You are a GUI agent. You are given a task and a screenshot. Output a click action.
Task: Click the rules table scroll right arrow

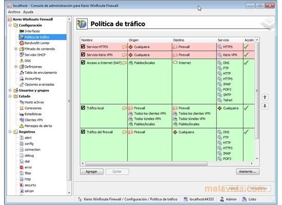pyautogui.click(x=252, y=163)
